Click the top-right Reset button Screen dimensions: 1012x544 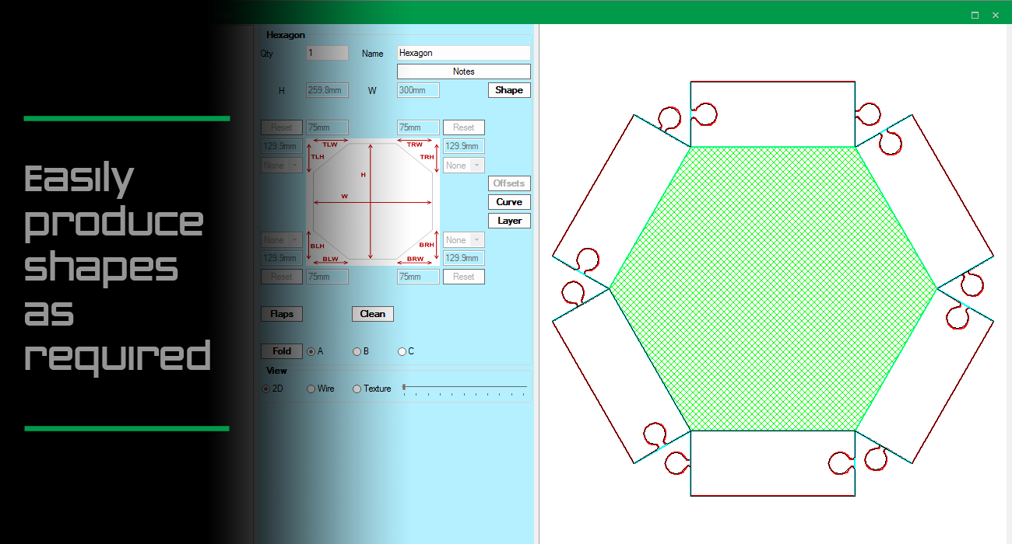click(463, 127)
